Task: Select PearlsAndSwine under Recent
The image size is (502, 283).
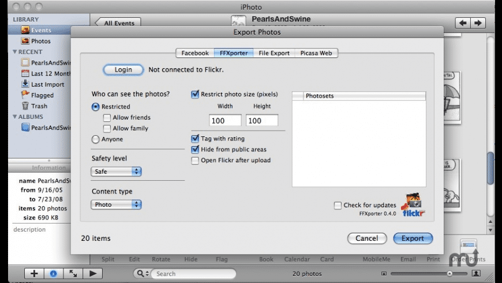Action: click(x=46, y=62)
